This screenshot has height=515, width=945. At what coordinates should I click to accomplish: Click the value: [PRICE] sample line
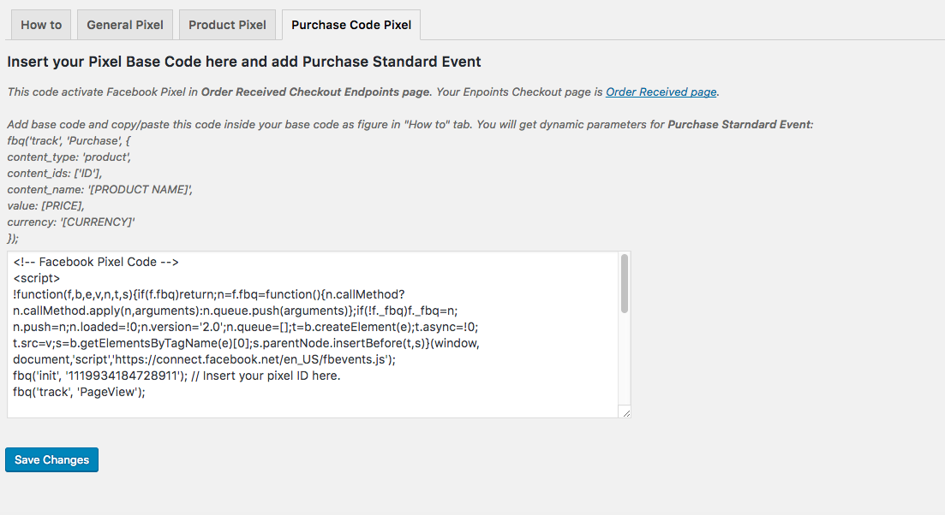[x=45, y=206]
